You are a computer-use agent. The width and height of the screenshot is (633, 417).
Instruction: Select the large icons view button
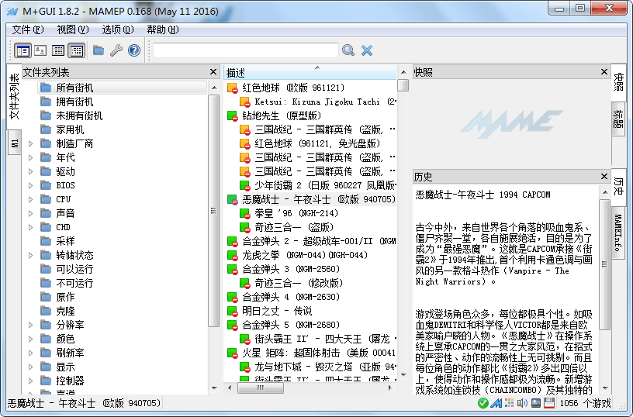click(x=40, y=50)
